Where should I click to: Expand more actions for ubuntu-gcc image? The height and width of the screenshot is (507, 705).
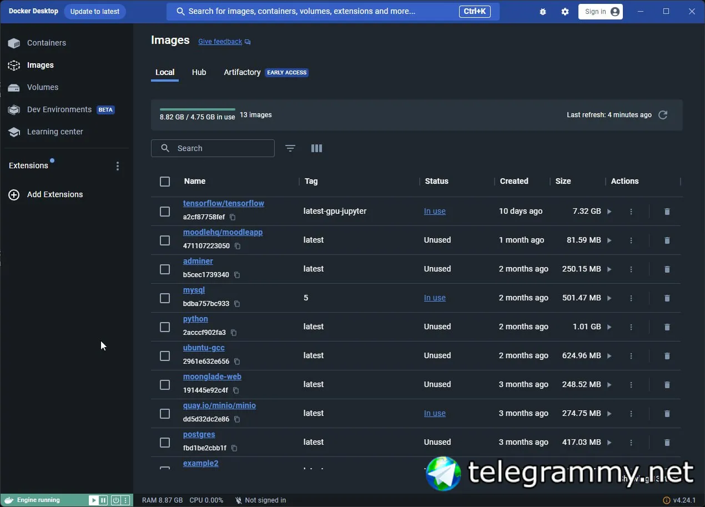tap(631, 356)
